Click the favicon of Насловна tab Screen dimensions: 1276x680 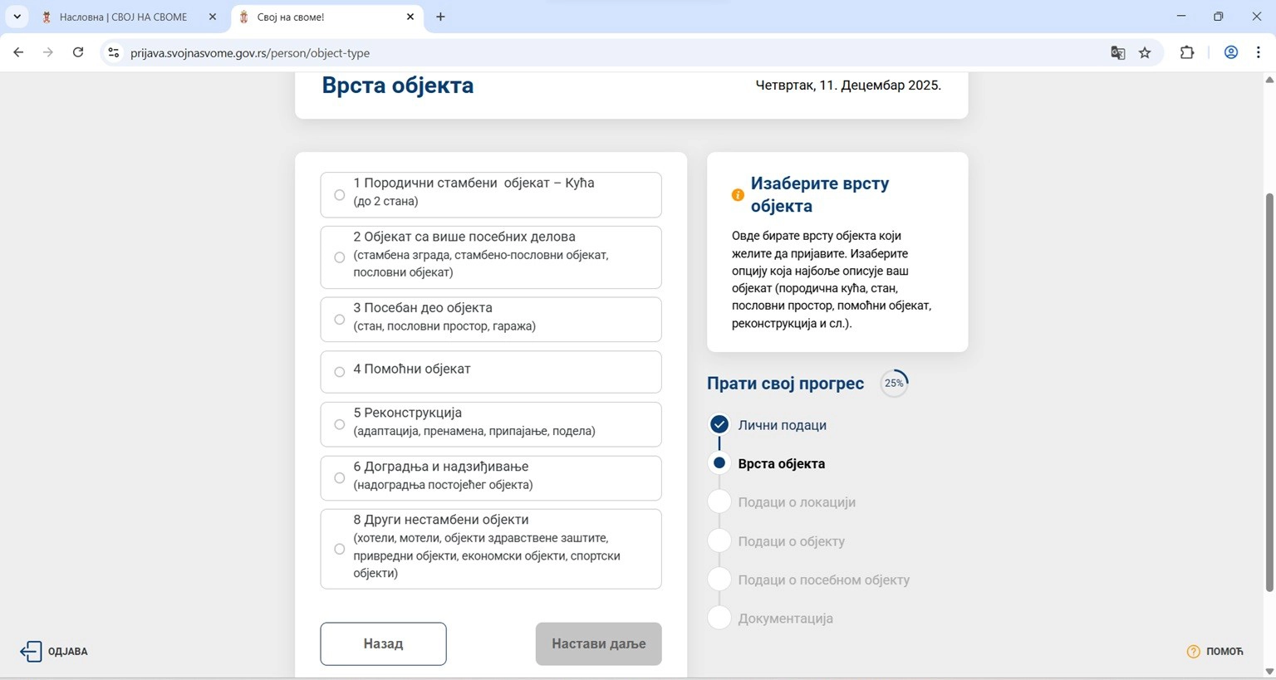click(x=47, y=17)
